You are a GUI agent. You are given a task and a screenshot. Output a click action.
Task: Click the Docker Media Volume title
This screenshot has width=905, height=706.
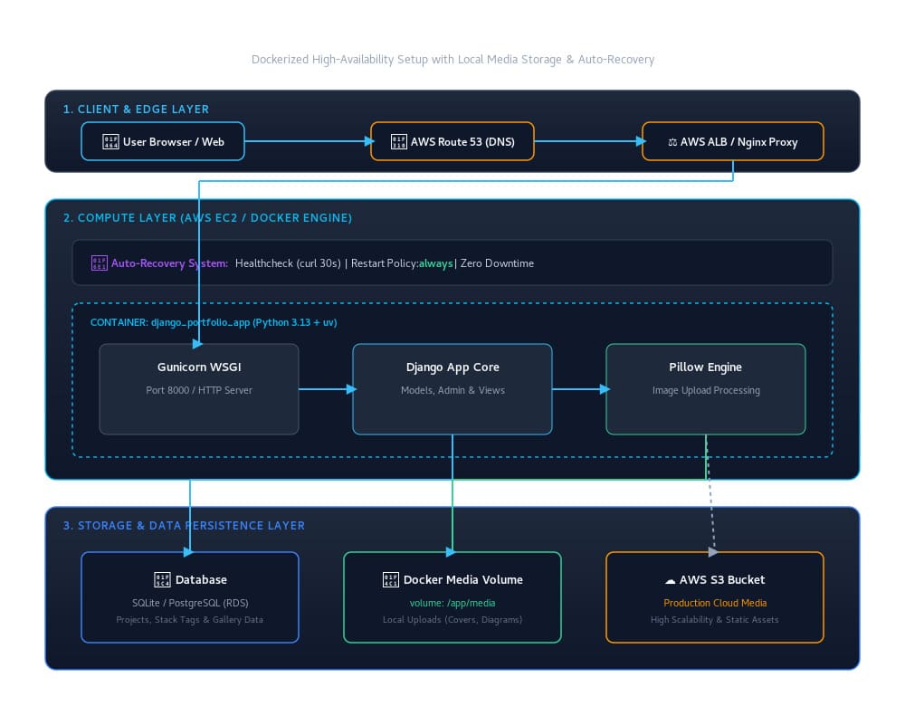(x=462, y=579)
